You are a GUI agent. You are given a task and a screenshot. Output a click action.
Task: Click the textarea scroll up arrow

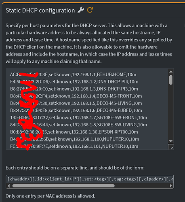[x=171, y=72]
